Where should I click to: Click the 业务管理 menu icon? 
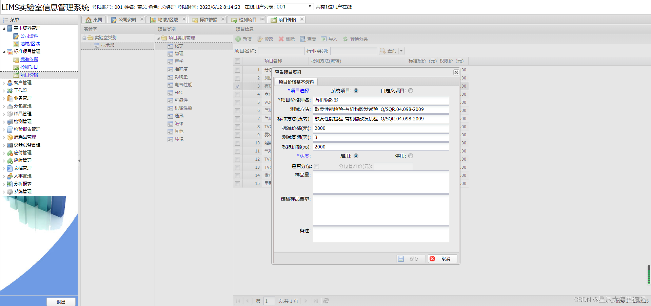pos(10,98)
